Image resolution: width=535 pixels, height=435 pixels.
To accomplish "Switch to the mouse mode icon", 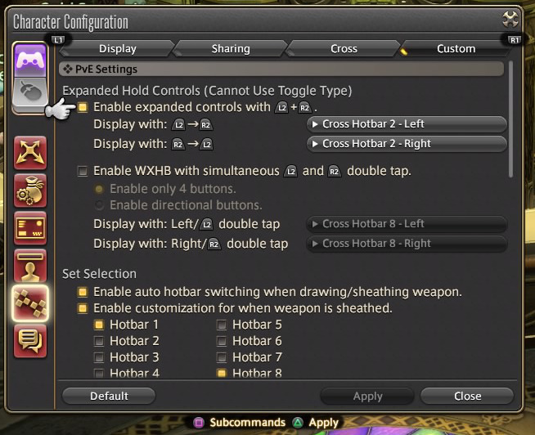I will point(30,92).
